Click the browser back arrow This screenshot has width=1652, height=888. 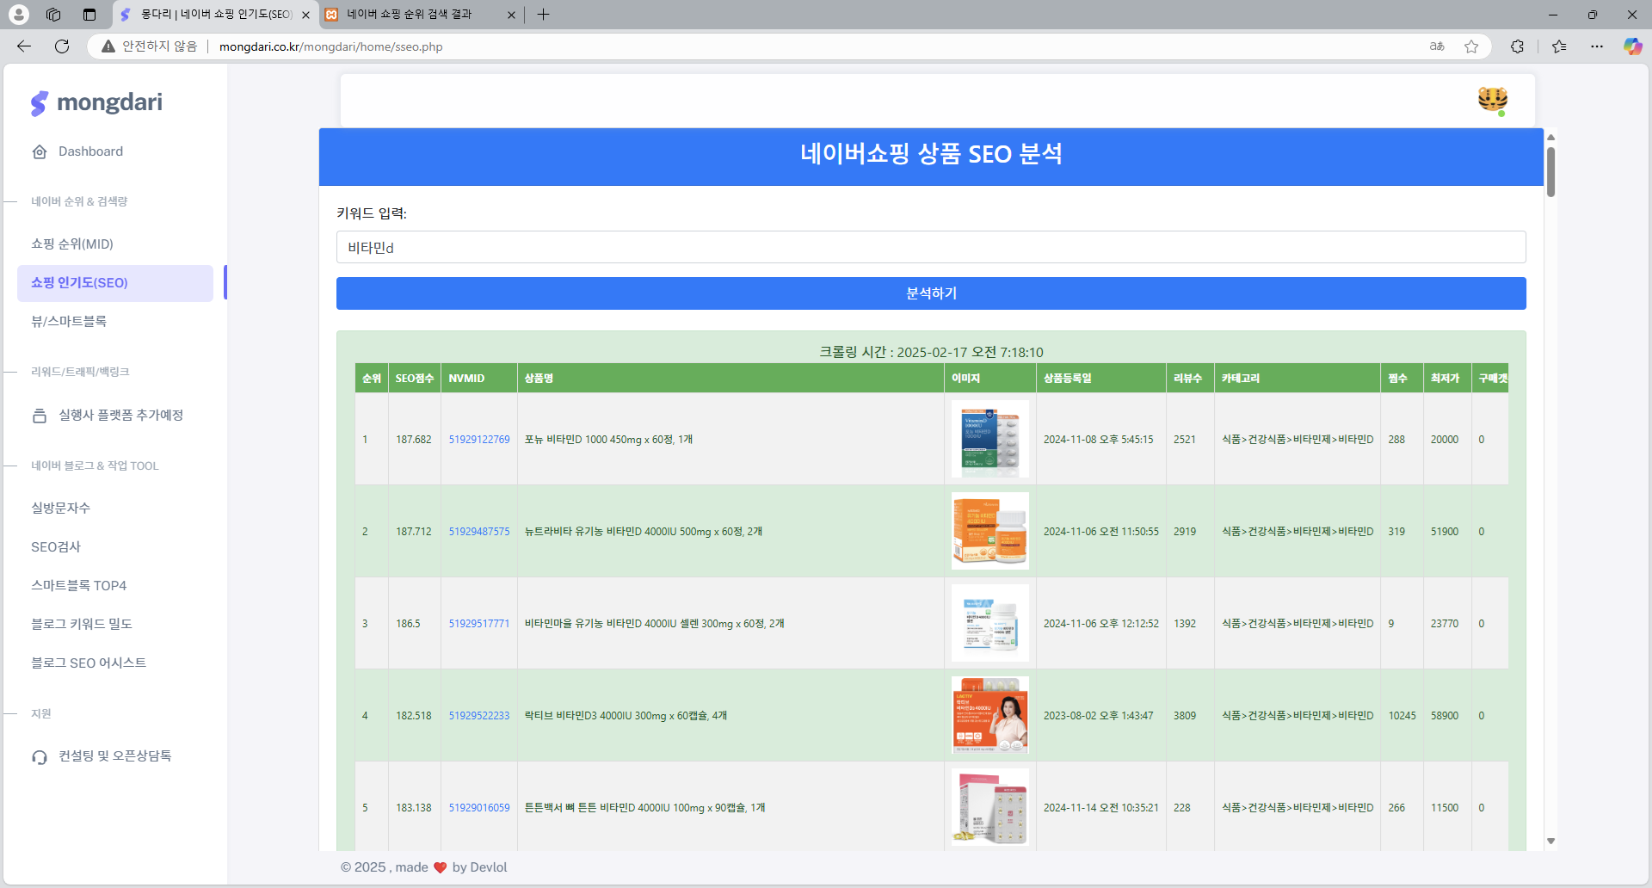(22, 46)
